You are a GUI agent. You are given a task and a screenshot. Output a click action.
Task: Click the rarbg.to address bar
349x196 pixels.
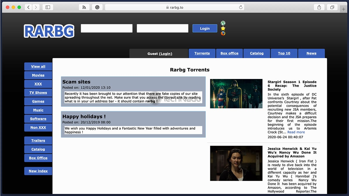point(174,7)
